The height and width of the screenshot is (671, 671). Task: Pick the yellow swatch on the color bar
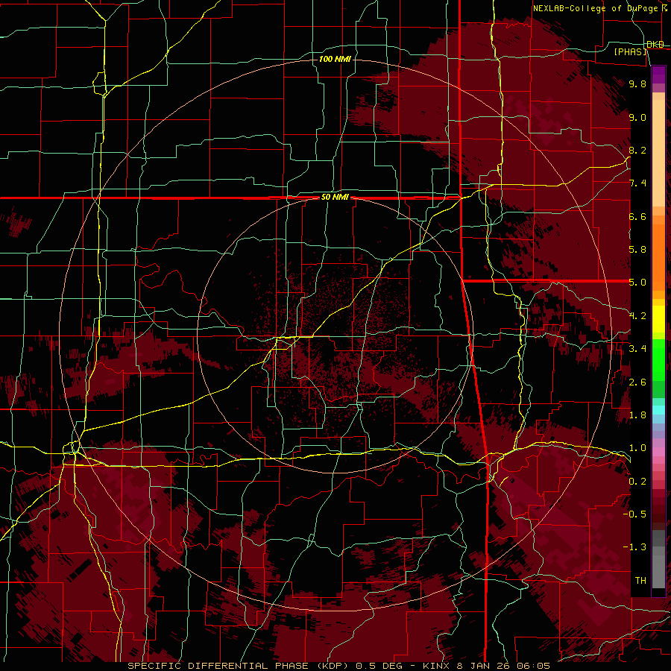point(658,319)
